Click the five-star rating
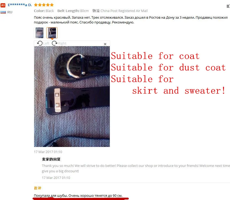 click(x=44, y=5)
